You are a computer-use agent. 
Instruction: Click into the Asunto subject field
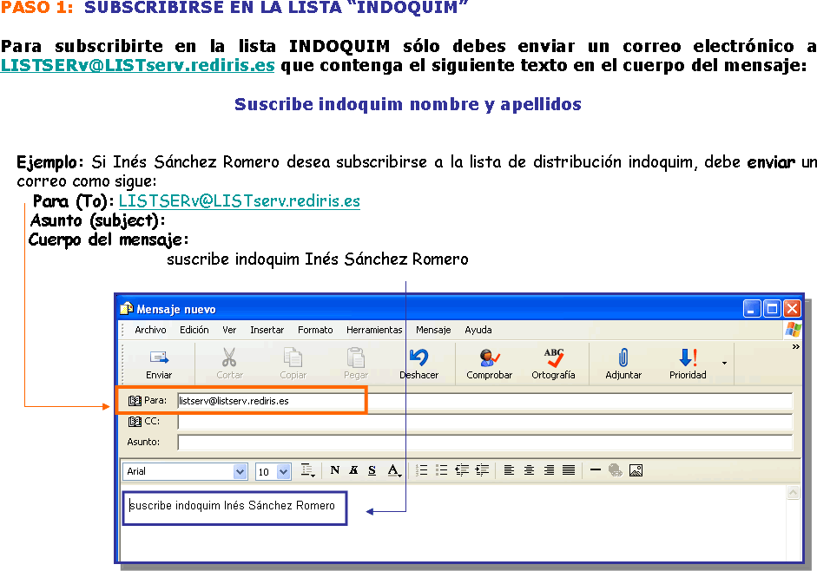(484, 443)
